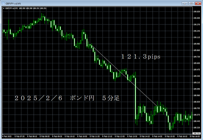Click the 189.985 price scale label
Image resolution: width=203 pixels, height=140 pixels.
pyautogui.click(x=196, y=44)
